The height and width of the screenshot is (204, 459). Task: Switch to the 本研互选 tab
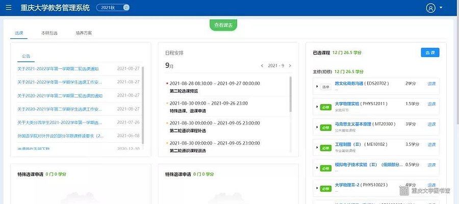tap(49, 33)
